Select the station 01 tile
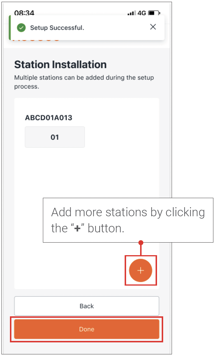Viewport: 216px width, 357px height. click(x=55, y=137)
